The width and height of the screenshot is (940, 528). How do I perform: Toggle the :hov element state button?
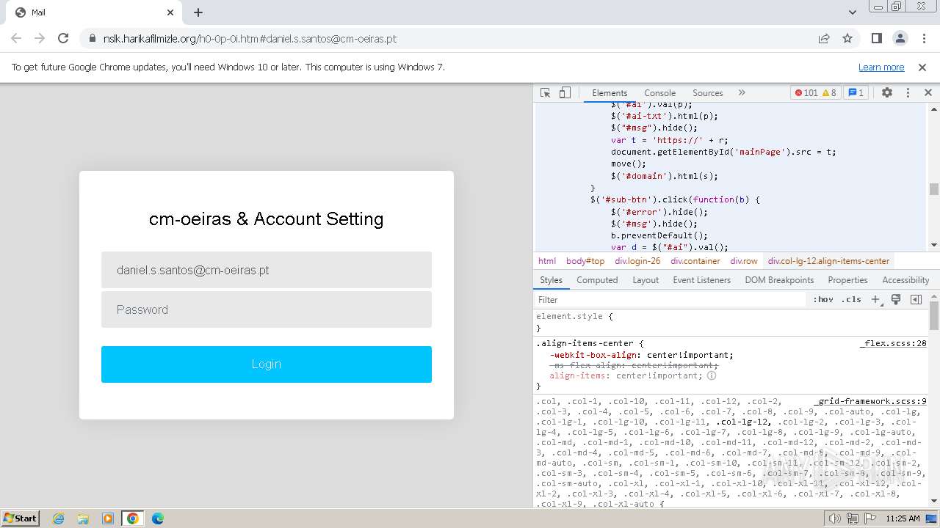tap(823, 299)
